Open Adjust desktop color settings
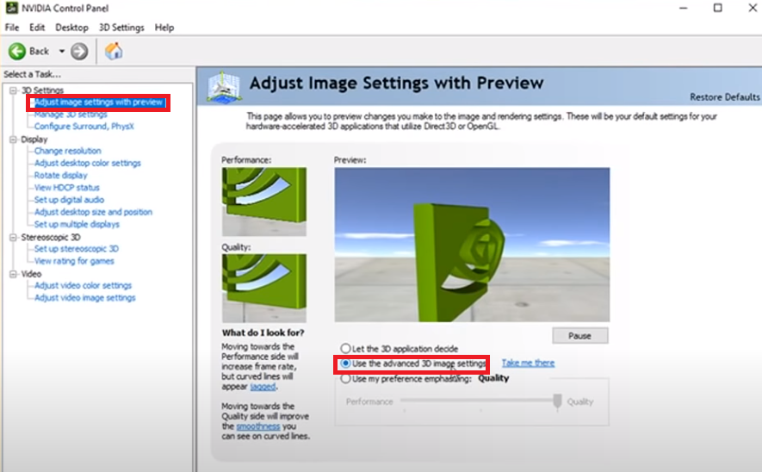Image resolution: width=762 pixels, height=472 pixels. [88, 163]
